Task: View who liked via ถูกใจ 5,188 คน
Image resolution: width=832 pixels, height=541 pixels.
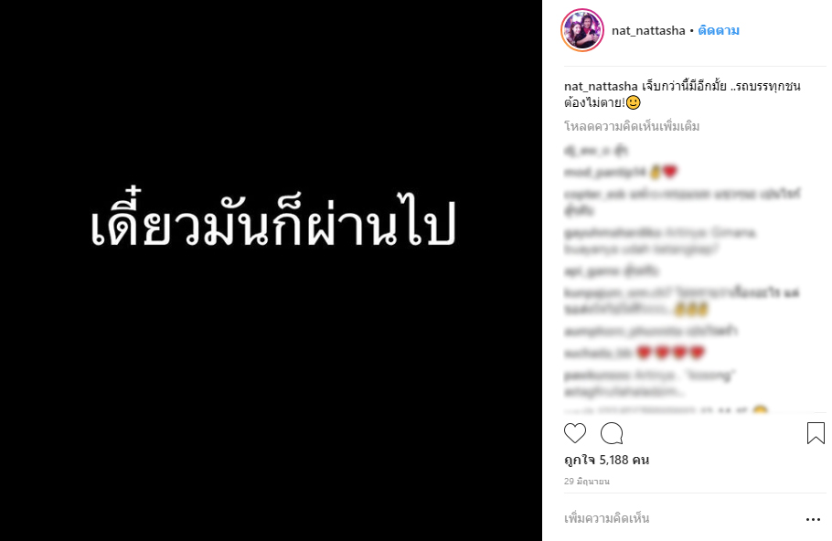Action: coord(606,460)
